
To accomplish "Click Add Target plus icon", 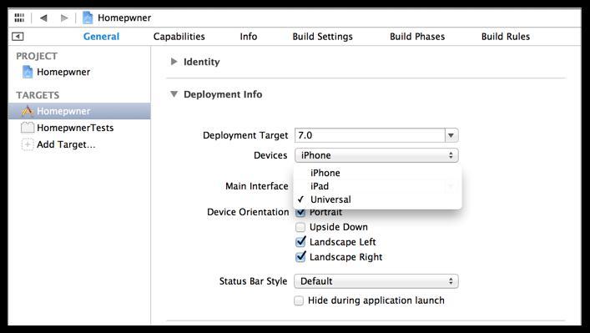I will click(x=28, y=144).
